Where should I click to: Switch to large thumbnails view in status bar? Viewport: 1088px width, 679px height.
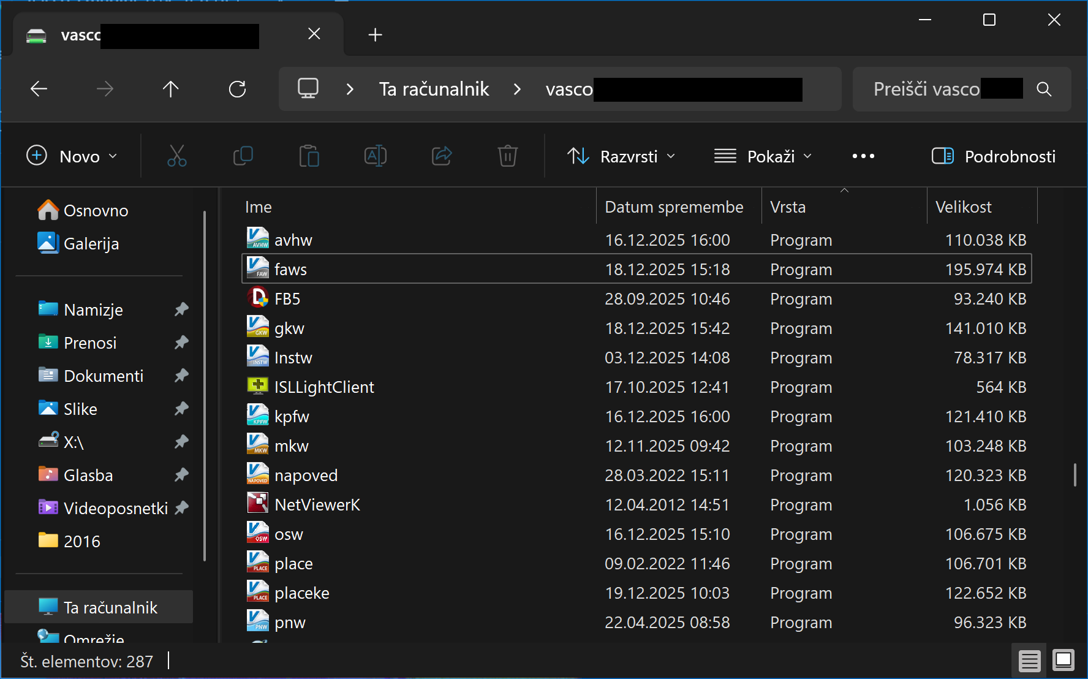pyautogui.click(x=1063, y=661)
